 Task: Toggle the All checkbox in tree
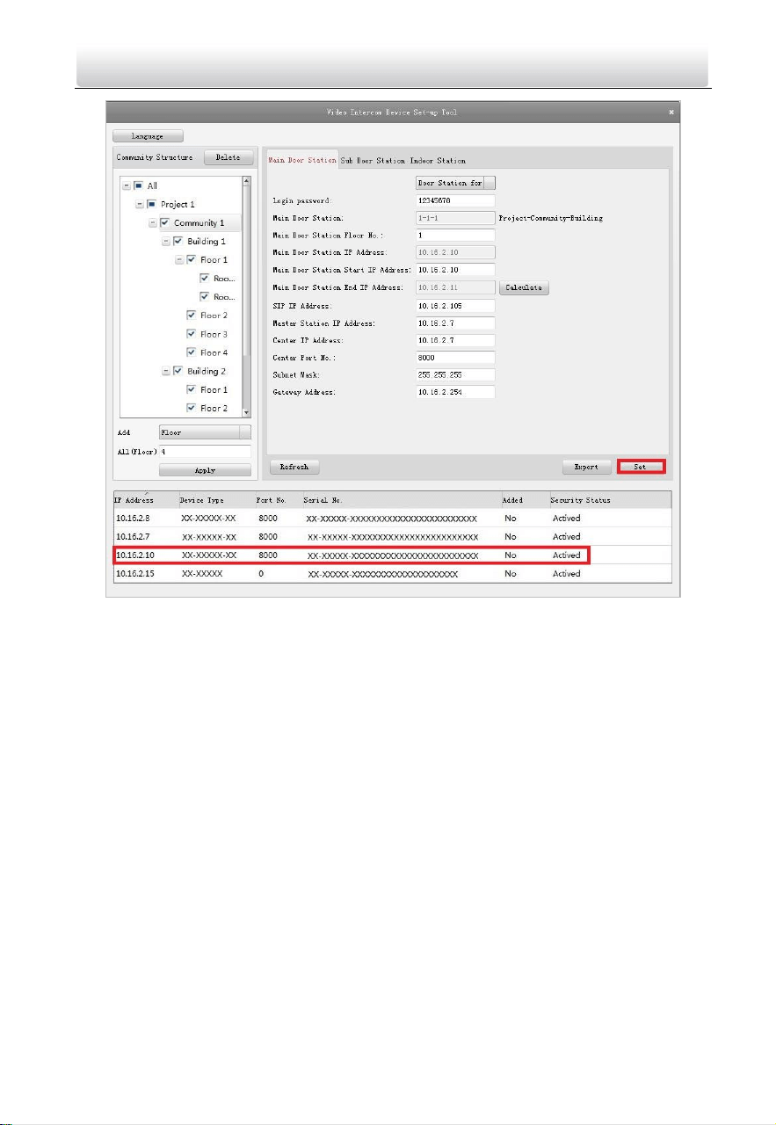(137, 186)
